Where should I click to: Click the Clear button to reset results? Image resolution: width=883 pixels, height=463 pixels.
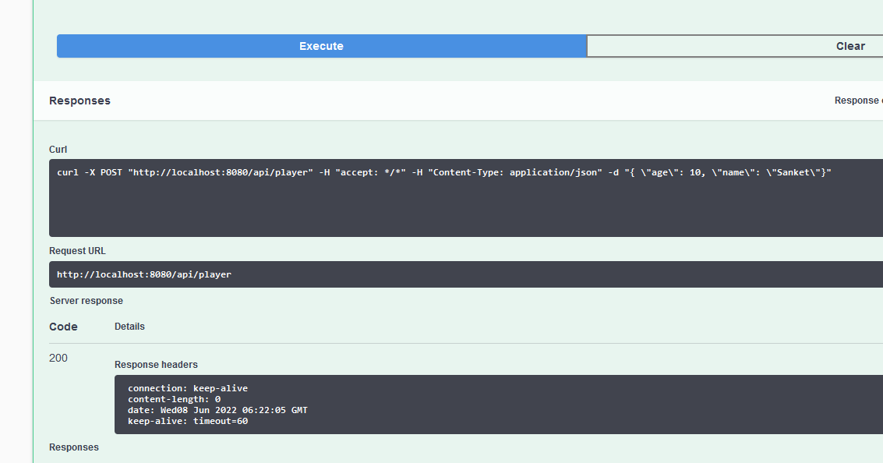849,46
